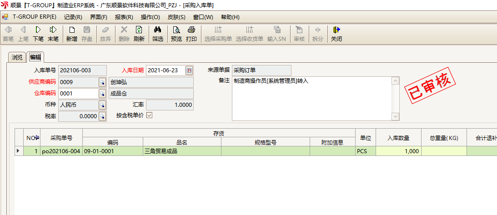Click the 刷新 (Refresh) toolbar icon

(x=139, y=34)
